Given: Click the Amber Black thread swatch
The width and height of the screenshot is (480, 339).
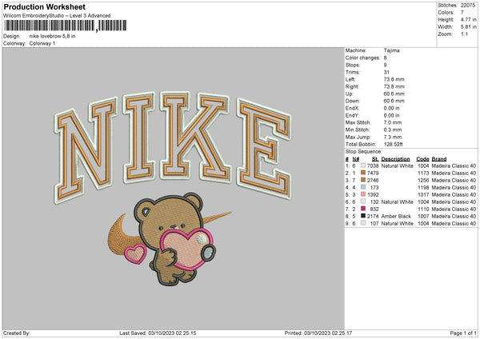Looking at the screenshot, I should (363, 216).
